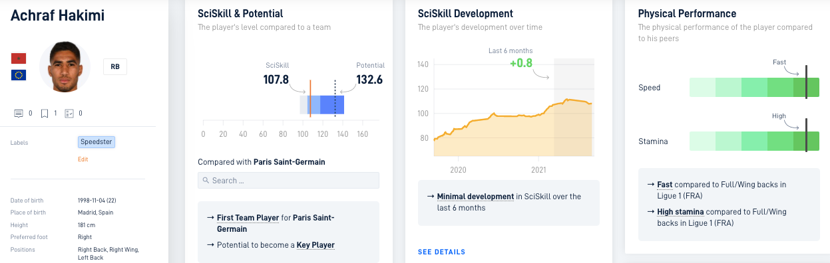Screen dimensions: 830x263
Task: Click the Stamina performance bar marker
Action: click(806, 135)
